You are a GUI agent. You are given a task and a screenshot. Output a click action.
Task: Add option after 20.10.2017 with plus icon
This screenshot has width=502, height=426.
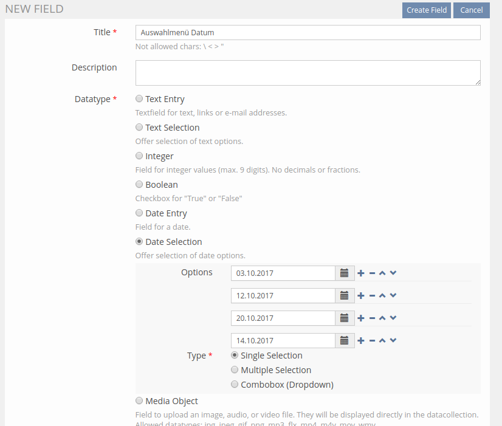tap(361, 318)
